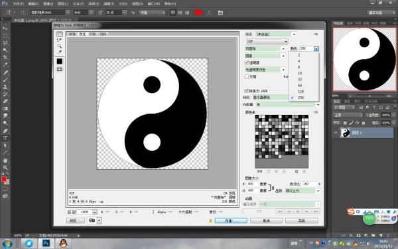Select the Photoshop Zoom tool in main toolbar
The width and height of the screenshot is (398, 249).
point(5,168)
